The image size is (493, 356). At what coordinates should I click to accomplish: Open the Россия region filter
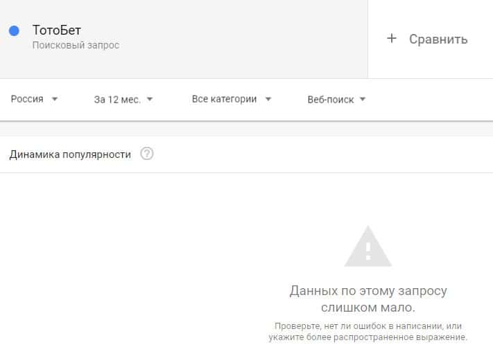pos(34,99)
